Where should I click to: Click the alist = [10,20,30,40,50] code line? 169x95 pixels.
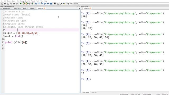[x=22, y=33]
